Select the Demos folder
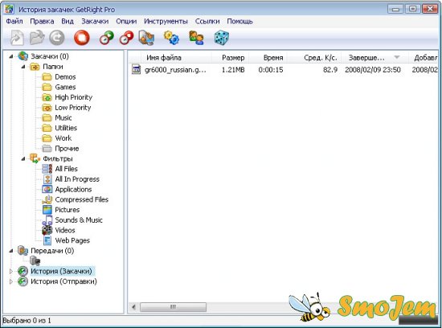442x328 pixels. click(x=65, y=77)
